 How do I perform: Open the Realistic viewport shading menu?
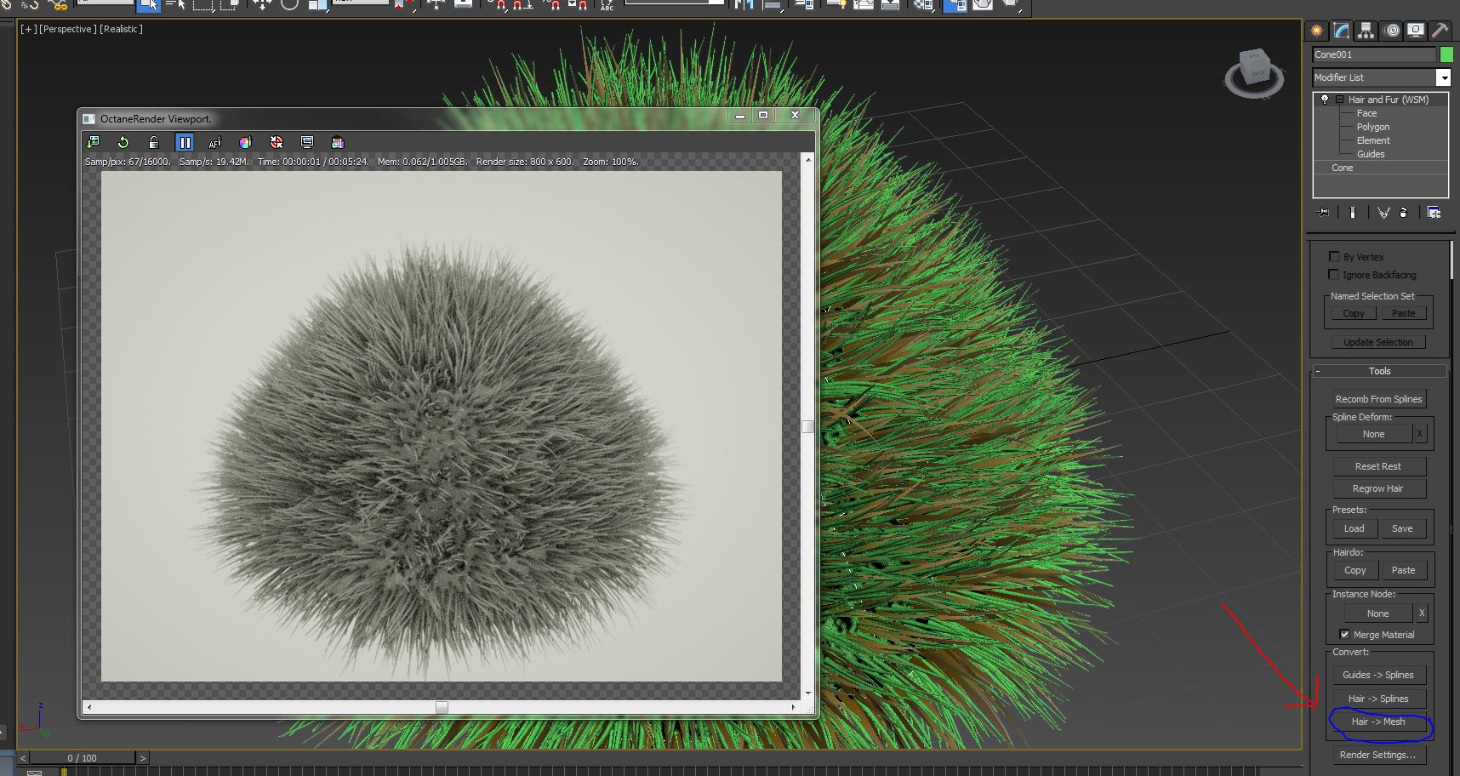click(x=121, y=29)
